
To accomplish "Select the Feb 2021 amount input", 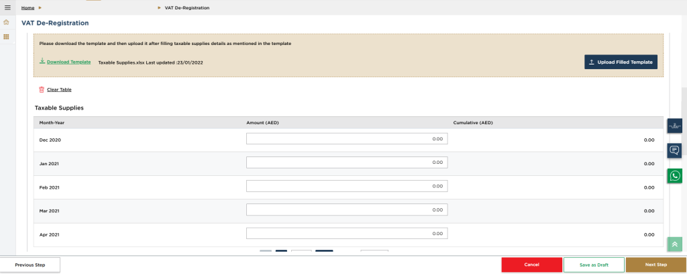I will coord(346,187).
